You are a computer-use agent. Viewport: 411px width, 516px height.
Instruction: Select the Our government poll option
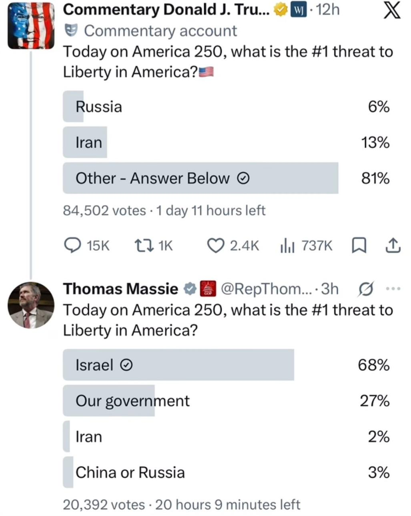pos(226,400)
